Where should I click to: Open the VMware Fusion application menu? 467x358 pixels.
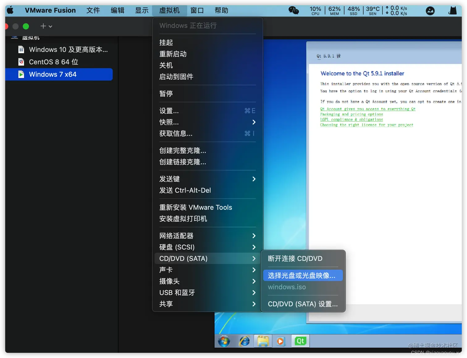(50, 10)
